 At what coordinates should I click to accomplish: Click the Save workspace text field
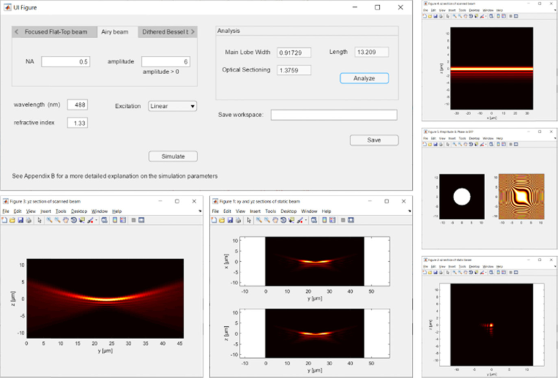coord(334,115)
